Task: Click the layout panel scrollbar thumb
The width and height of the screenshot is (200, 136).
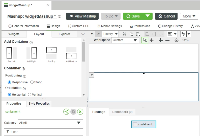Action: point(83,52)
